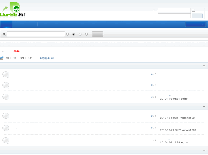Viewport: 208px width, 155px height.
Task: Open the dropdown menu at blue navbar's right end
Action: [x=195, y=24]
